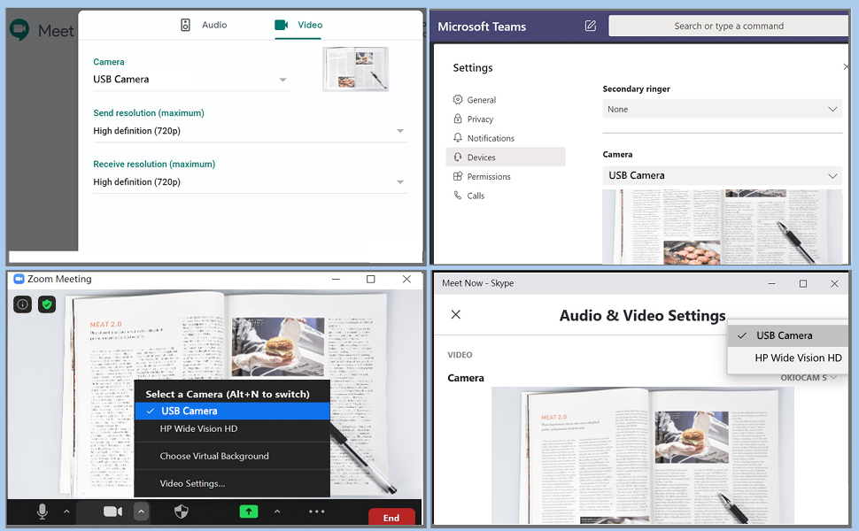
Task: Click the green Share Screen icon in Zoom
Action: [249, 511]
